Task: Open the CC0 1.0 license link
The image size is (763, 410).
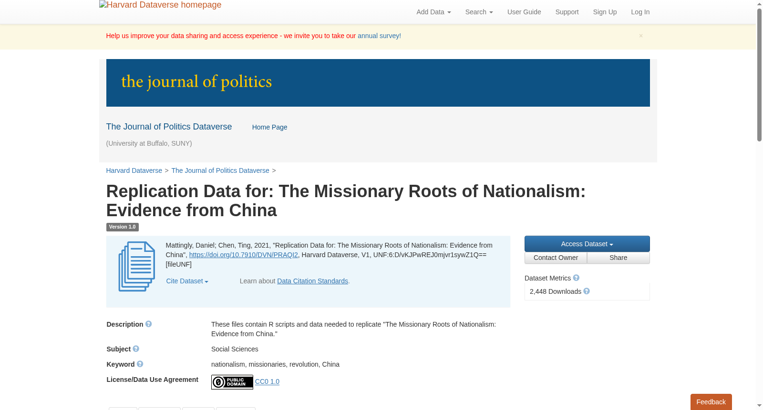Action: (x=267, y=381)
